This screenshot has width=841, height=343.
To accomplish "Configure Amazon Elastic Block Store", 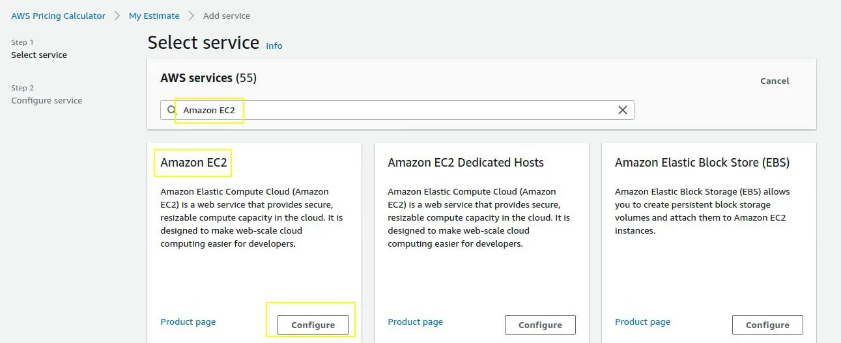I will (x=767, y=325).
